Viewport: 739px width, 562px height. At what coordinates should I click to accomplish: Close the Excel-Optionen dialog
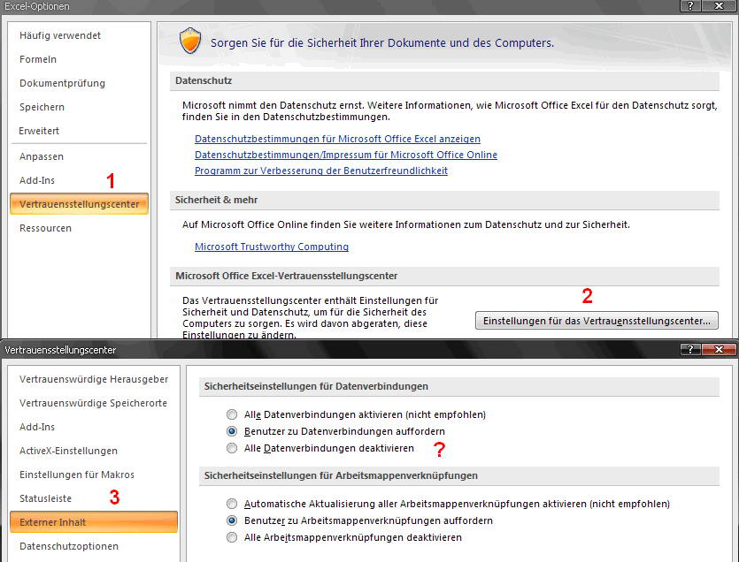point(719,5)
